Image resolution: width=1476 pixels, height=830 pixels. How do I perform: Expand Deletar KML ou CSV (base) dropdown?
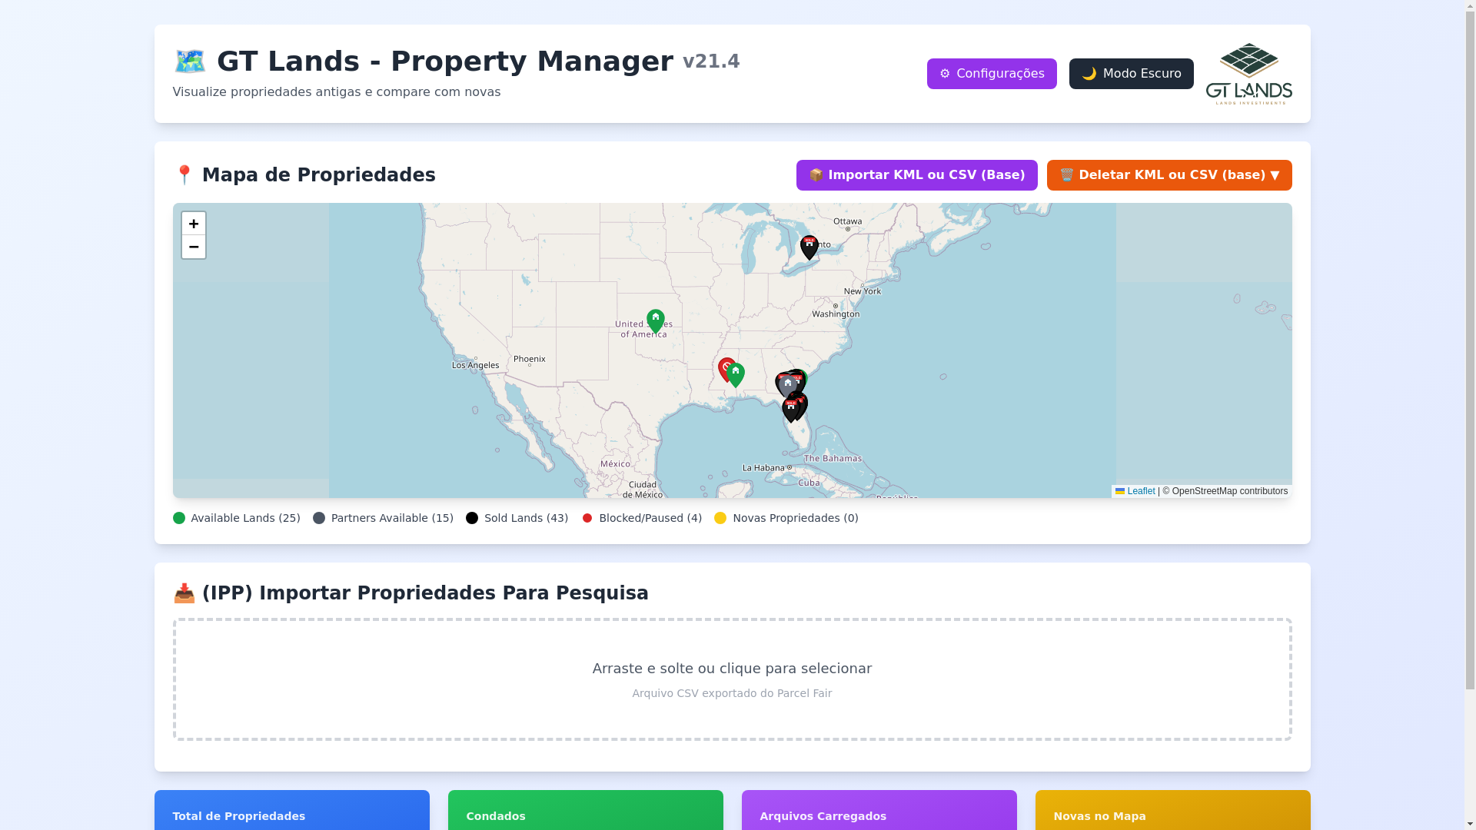click(x=1168, y=175)
